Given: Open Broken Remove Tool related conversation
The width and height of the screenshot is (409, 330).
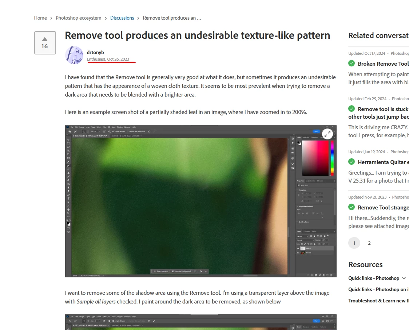Looking at the screenshot, I should click(x=383, y=64).
